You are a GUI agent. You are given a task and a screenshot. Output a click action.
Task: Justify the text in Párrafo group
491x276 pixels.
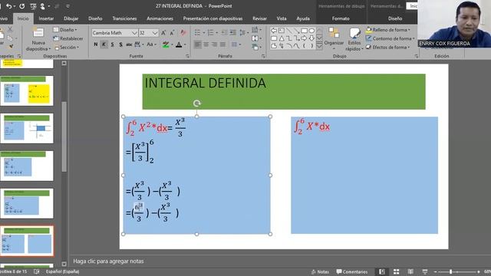[x=223, y=44]
